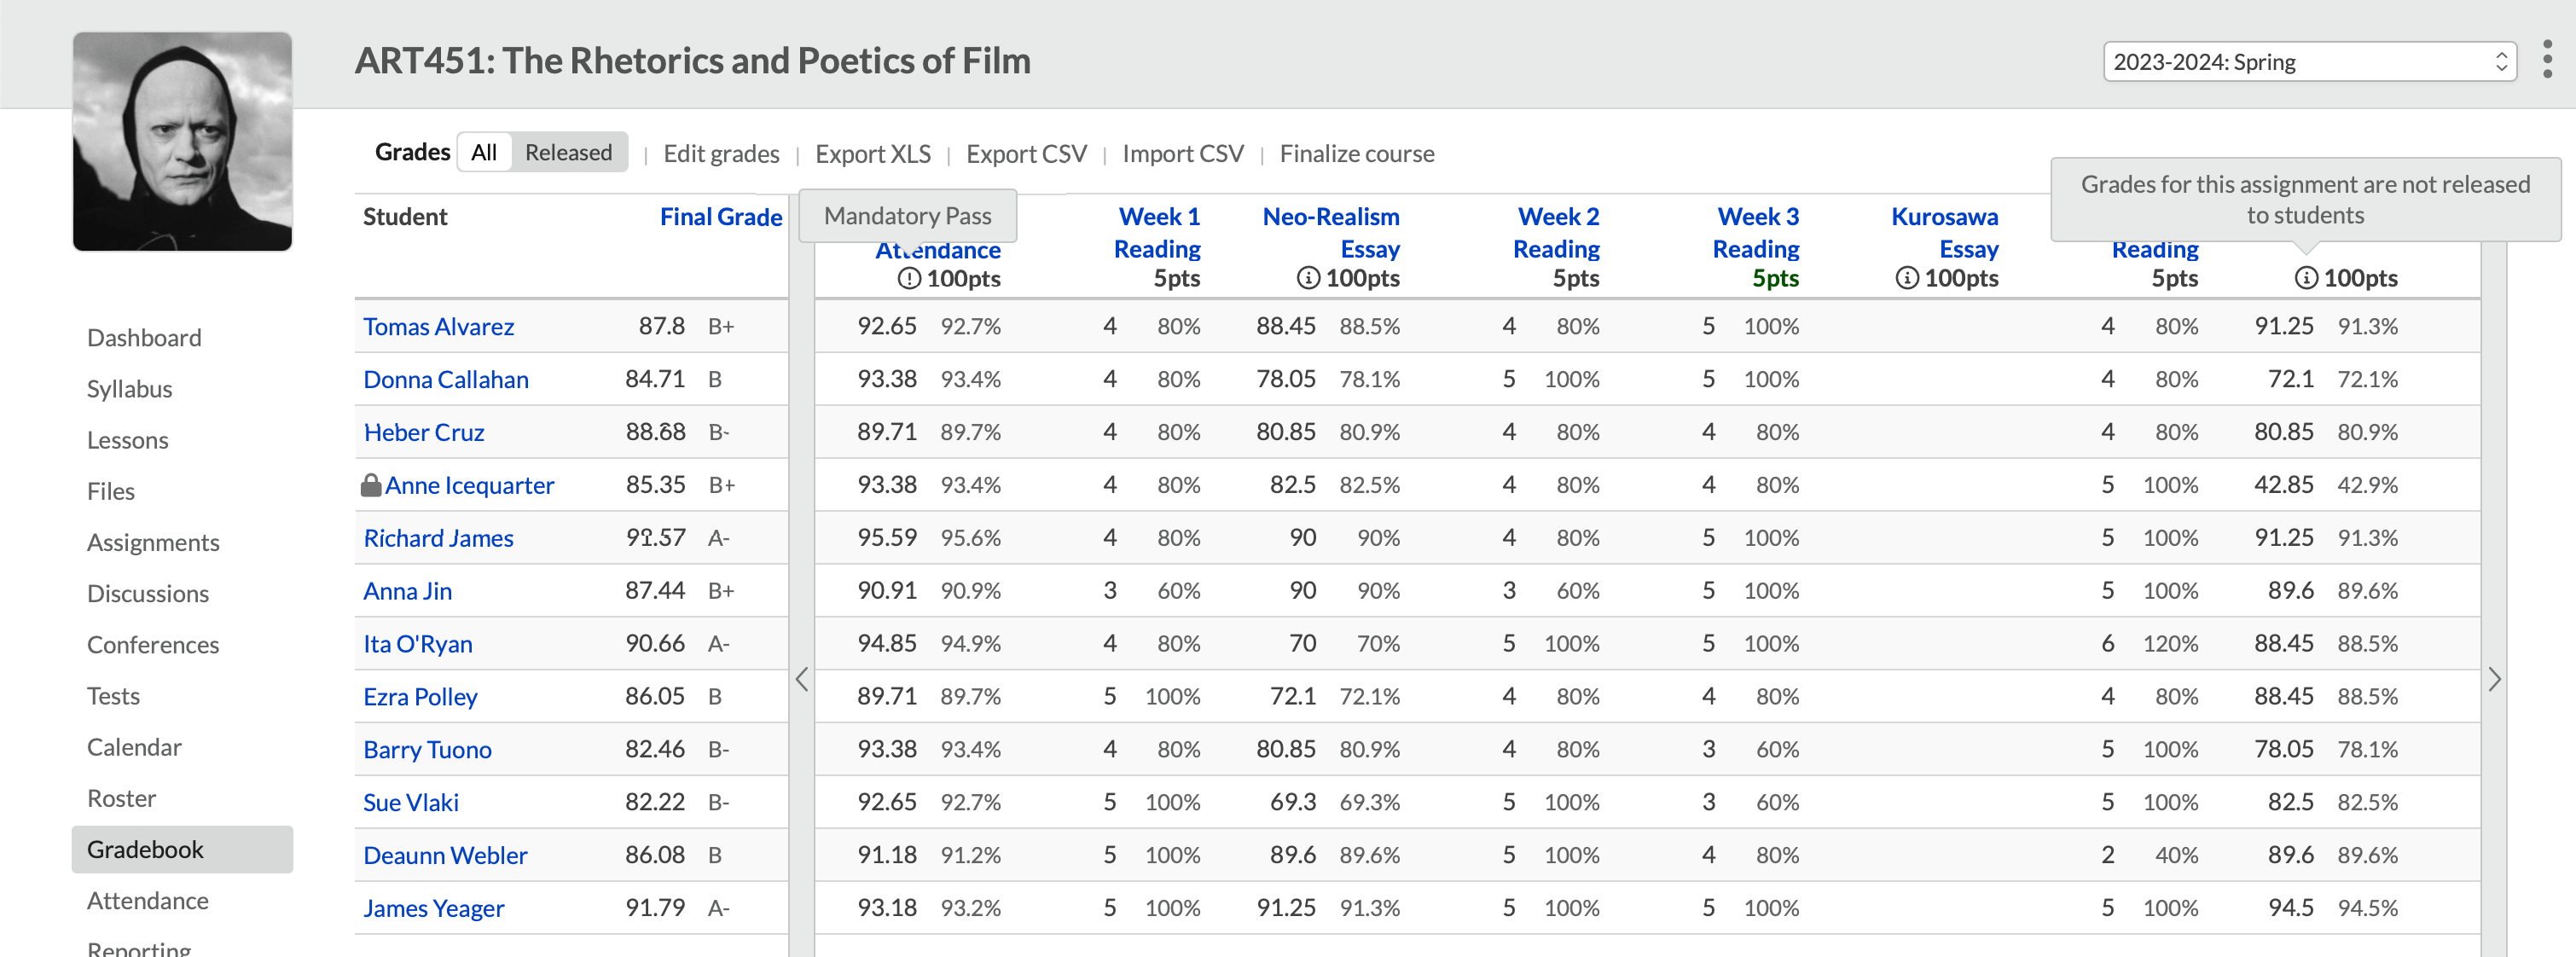Open Attendance in the sidebar
This screenshot has height=957, width=2576.
pos(148,900)
